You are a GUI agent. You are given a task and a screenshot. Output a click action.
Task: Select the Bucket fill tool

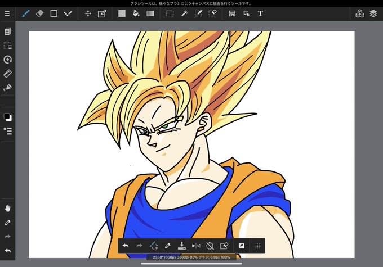point(136,13)
